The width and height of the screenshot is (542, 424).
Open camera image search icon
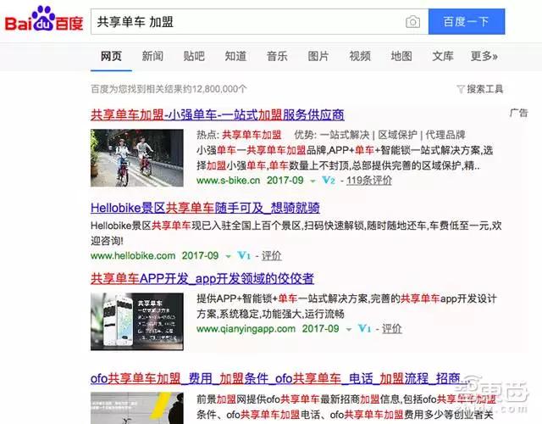coord(412,22)
